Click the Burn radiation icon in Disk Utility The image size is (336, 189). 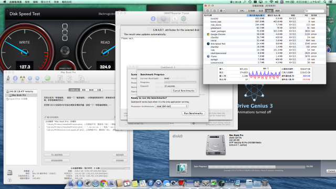[23, 79]
